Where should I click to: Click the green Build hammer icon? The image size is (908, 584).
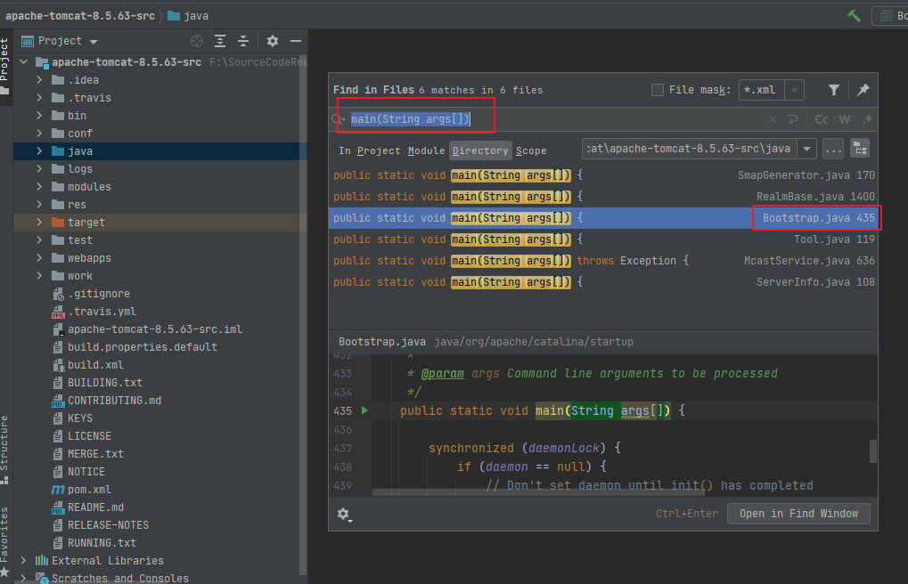(x=854, y=16)
